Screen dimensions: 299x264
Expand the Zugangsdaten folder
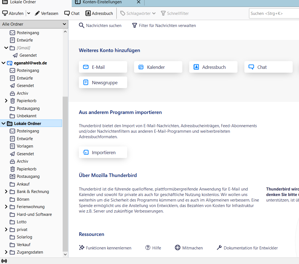coord(6,252)
